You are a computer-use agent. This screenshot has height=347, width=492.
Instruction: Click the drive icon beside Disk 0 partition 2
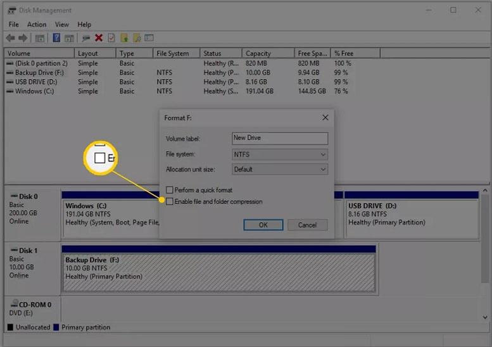[10, 63]
